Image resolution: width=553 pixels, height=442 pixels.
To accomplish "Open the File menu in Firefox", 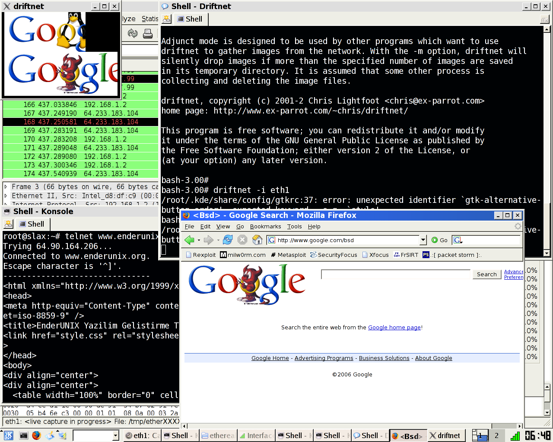I will [x=190, y=227].
